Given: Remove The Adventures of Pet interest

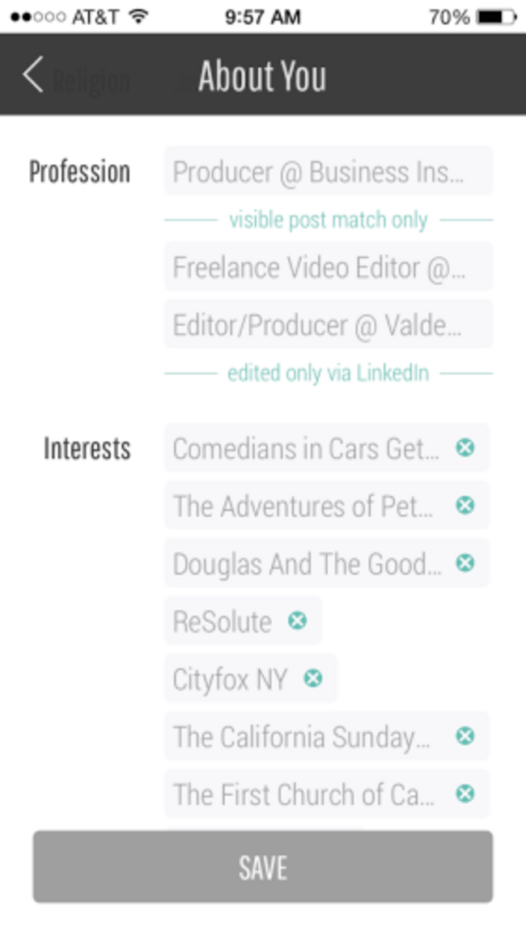Looking at the screenshot, I should [x=465, y=505].
